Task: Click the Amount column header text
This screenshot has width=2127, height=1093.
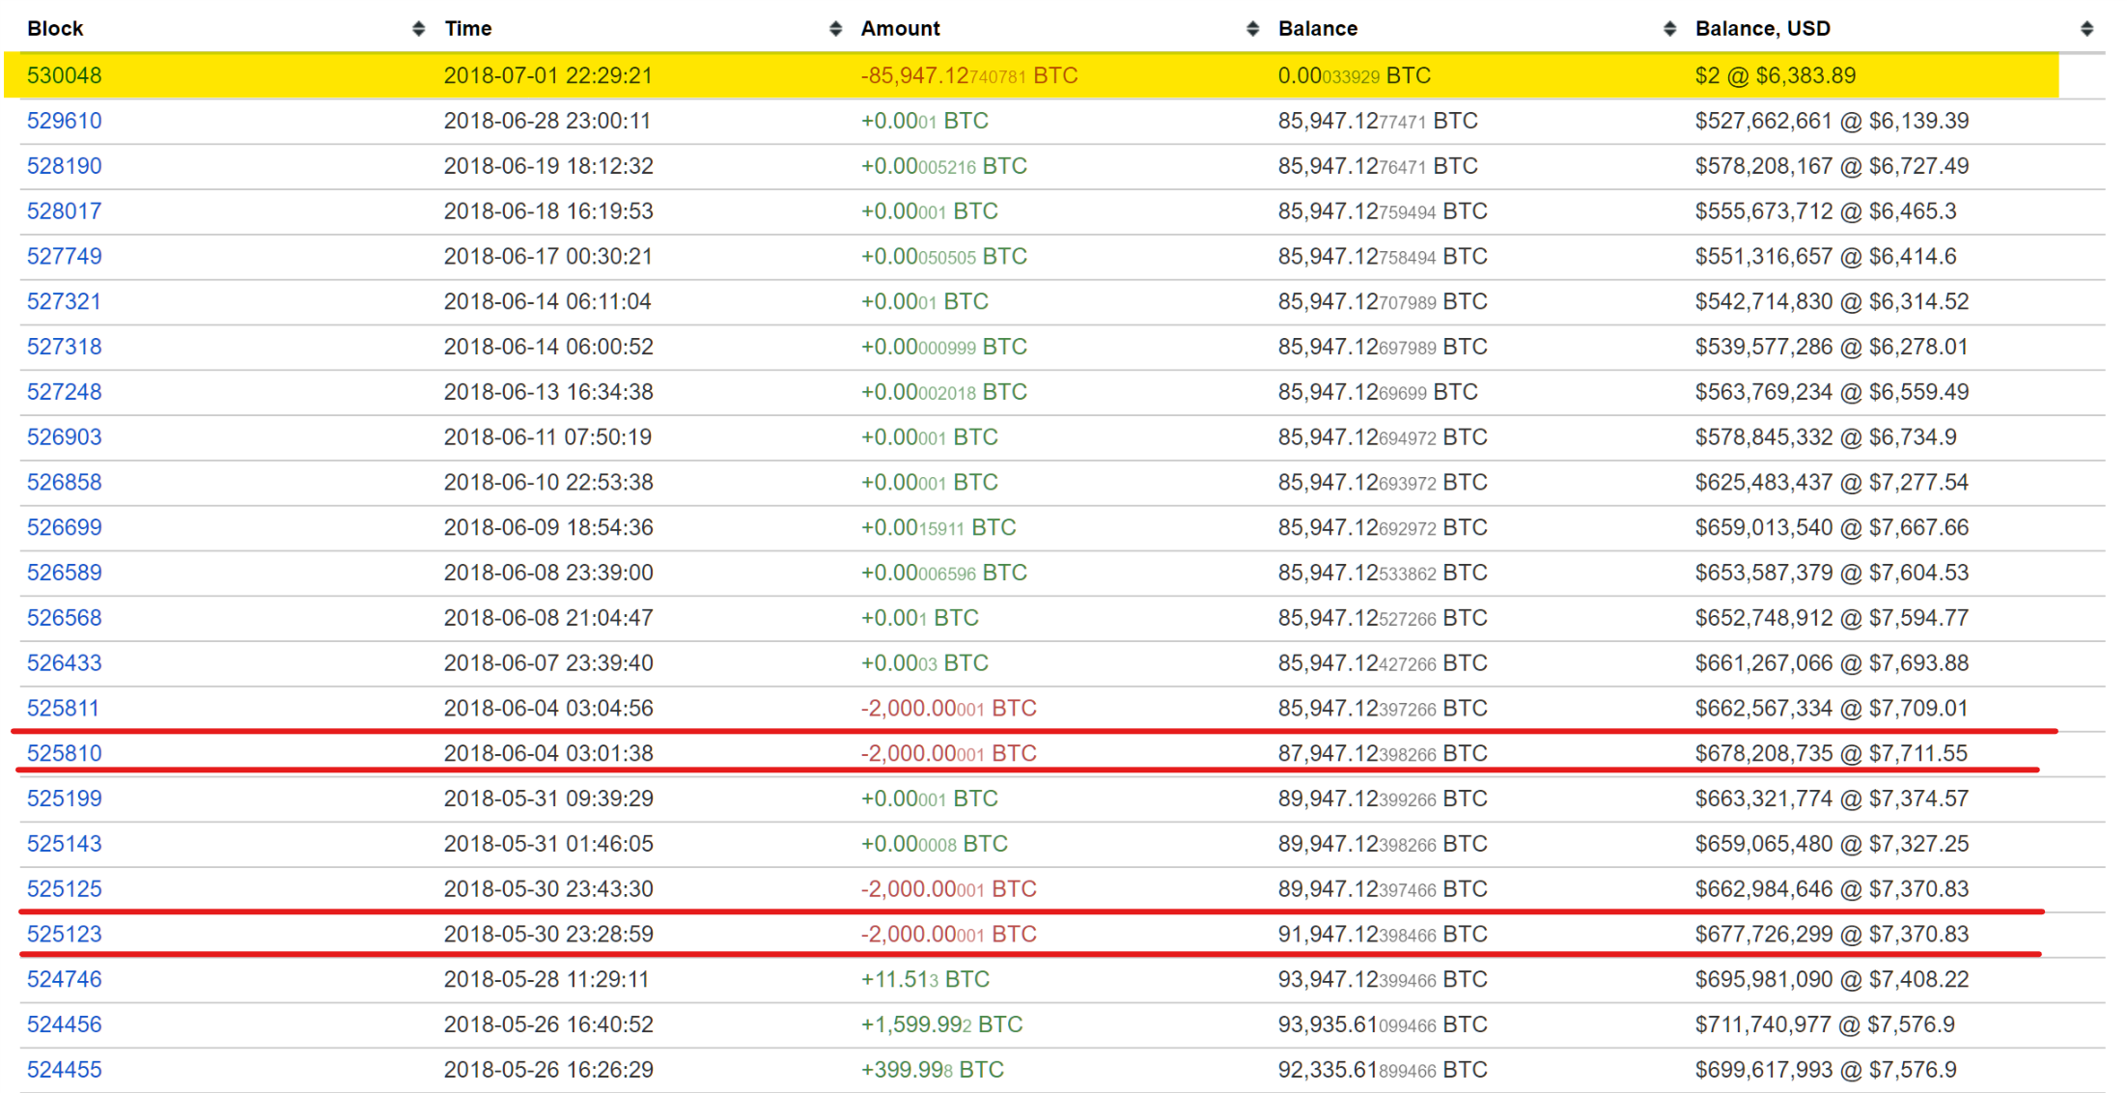Action: (900, 29)
